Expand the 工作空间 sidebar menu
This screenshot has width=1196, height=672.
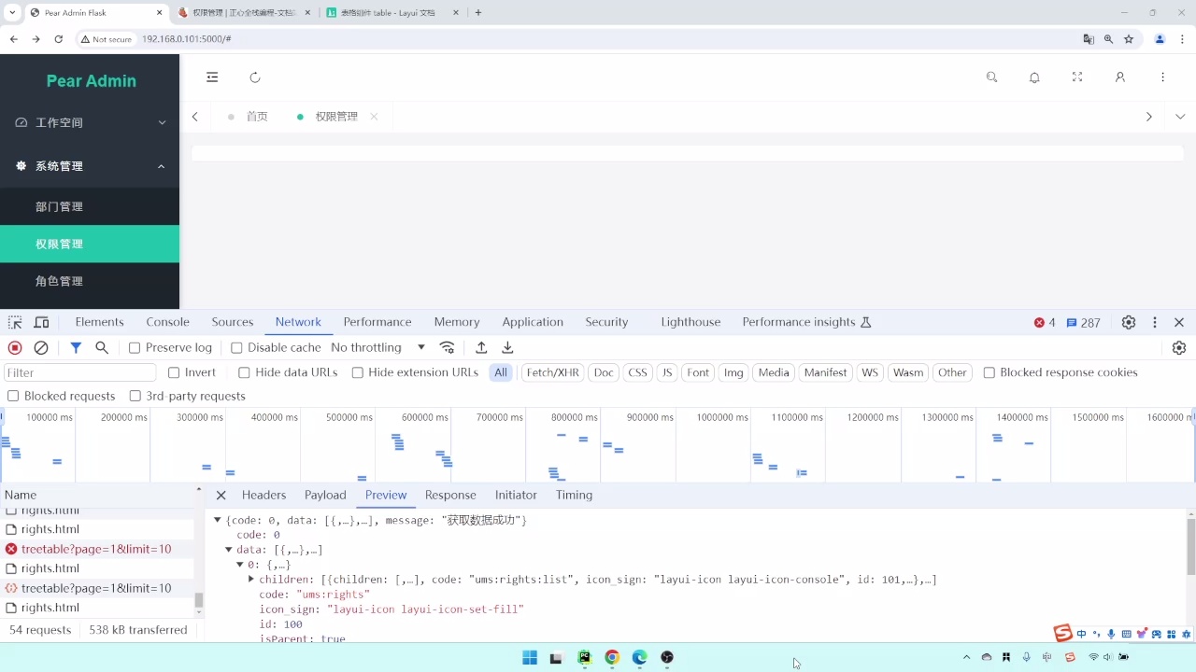[90, 122]
